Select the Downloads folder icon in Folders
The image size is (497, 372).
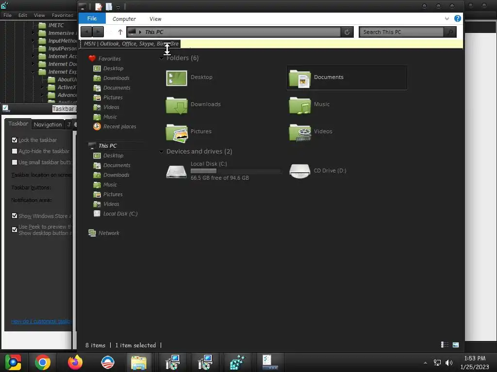pos(177,105)
